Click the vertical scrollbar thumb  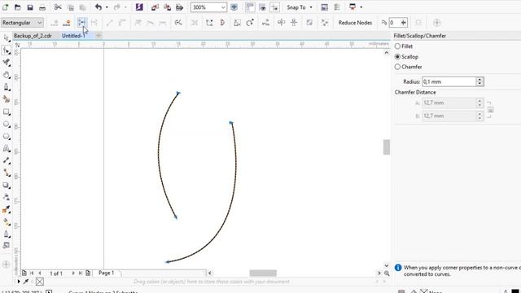[387, 146]
